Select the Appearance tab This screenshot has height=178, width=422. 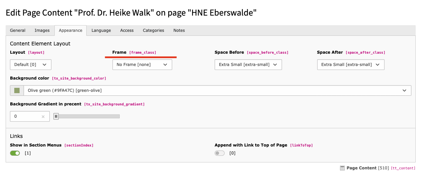point(70,30)
